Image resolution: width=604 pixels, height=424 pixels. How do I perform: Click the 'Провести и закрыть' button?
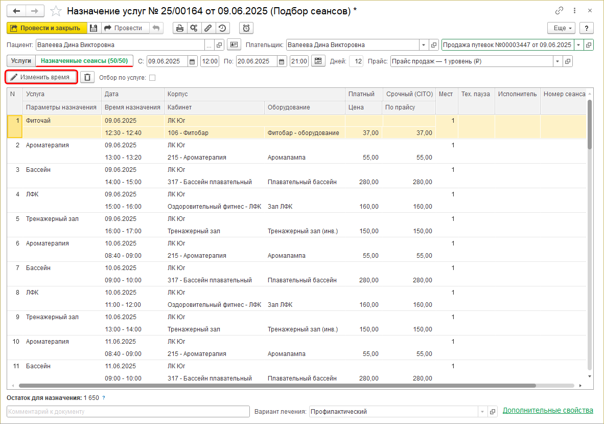[x=45, y=28]
